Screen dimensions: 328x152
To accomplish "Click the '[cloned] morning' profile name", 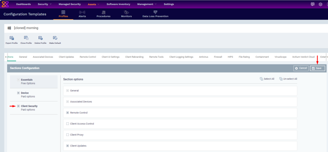I will (26, 28).
